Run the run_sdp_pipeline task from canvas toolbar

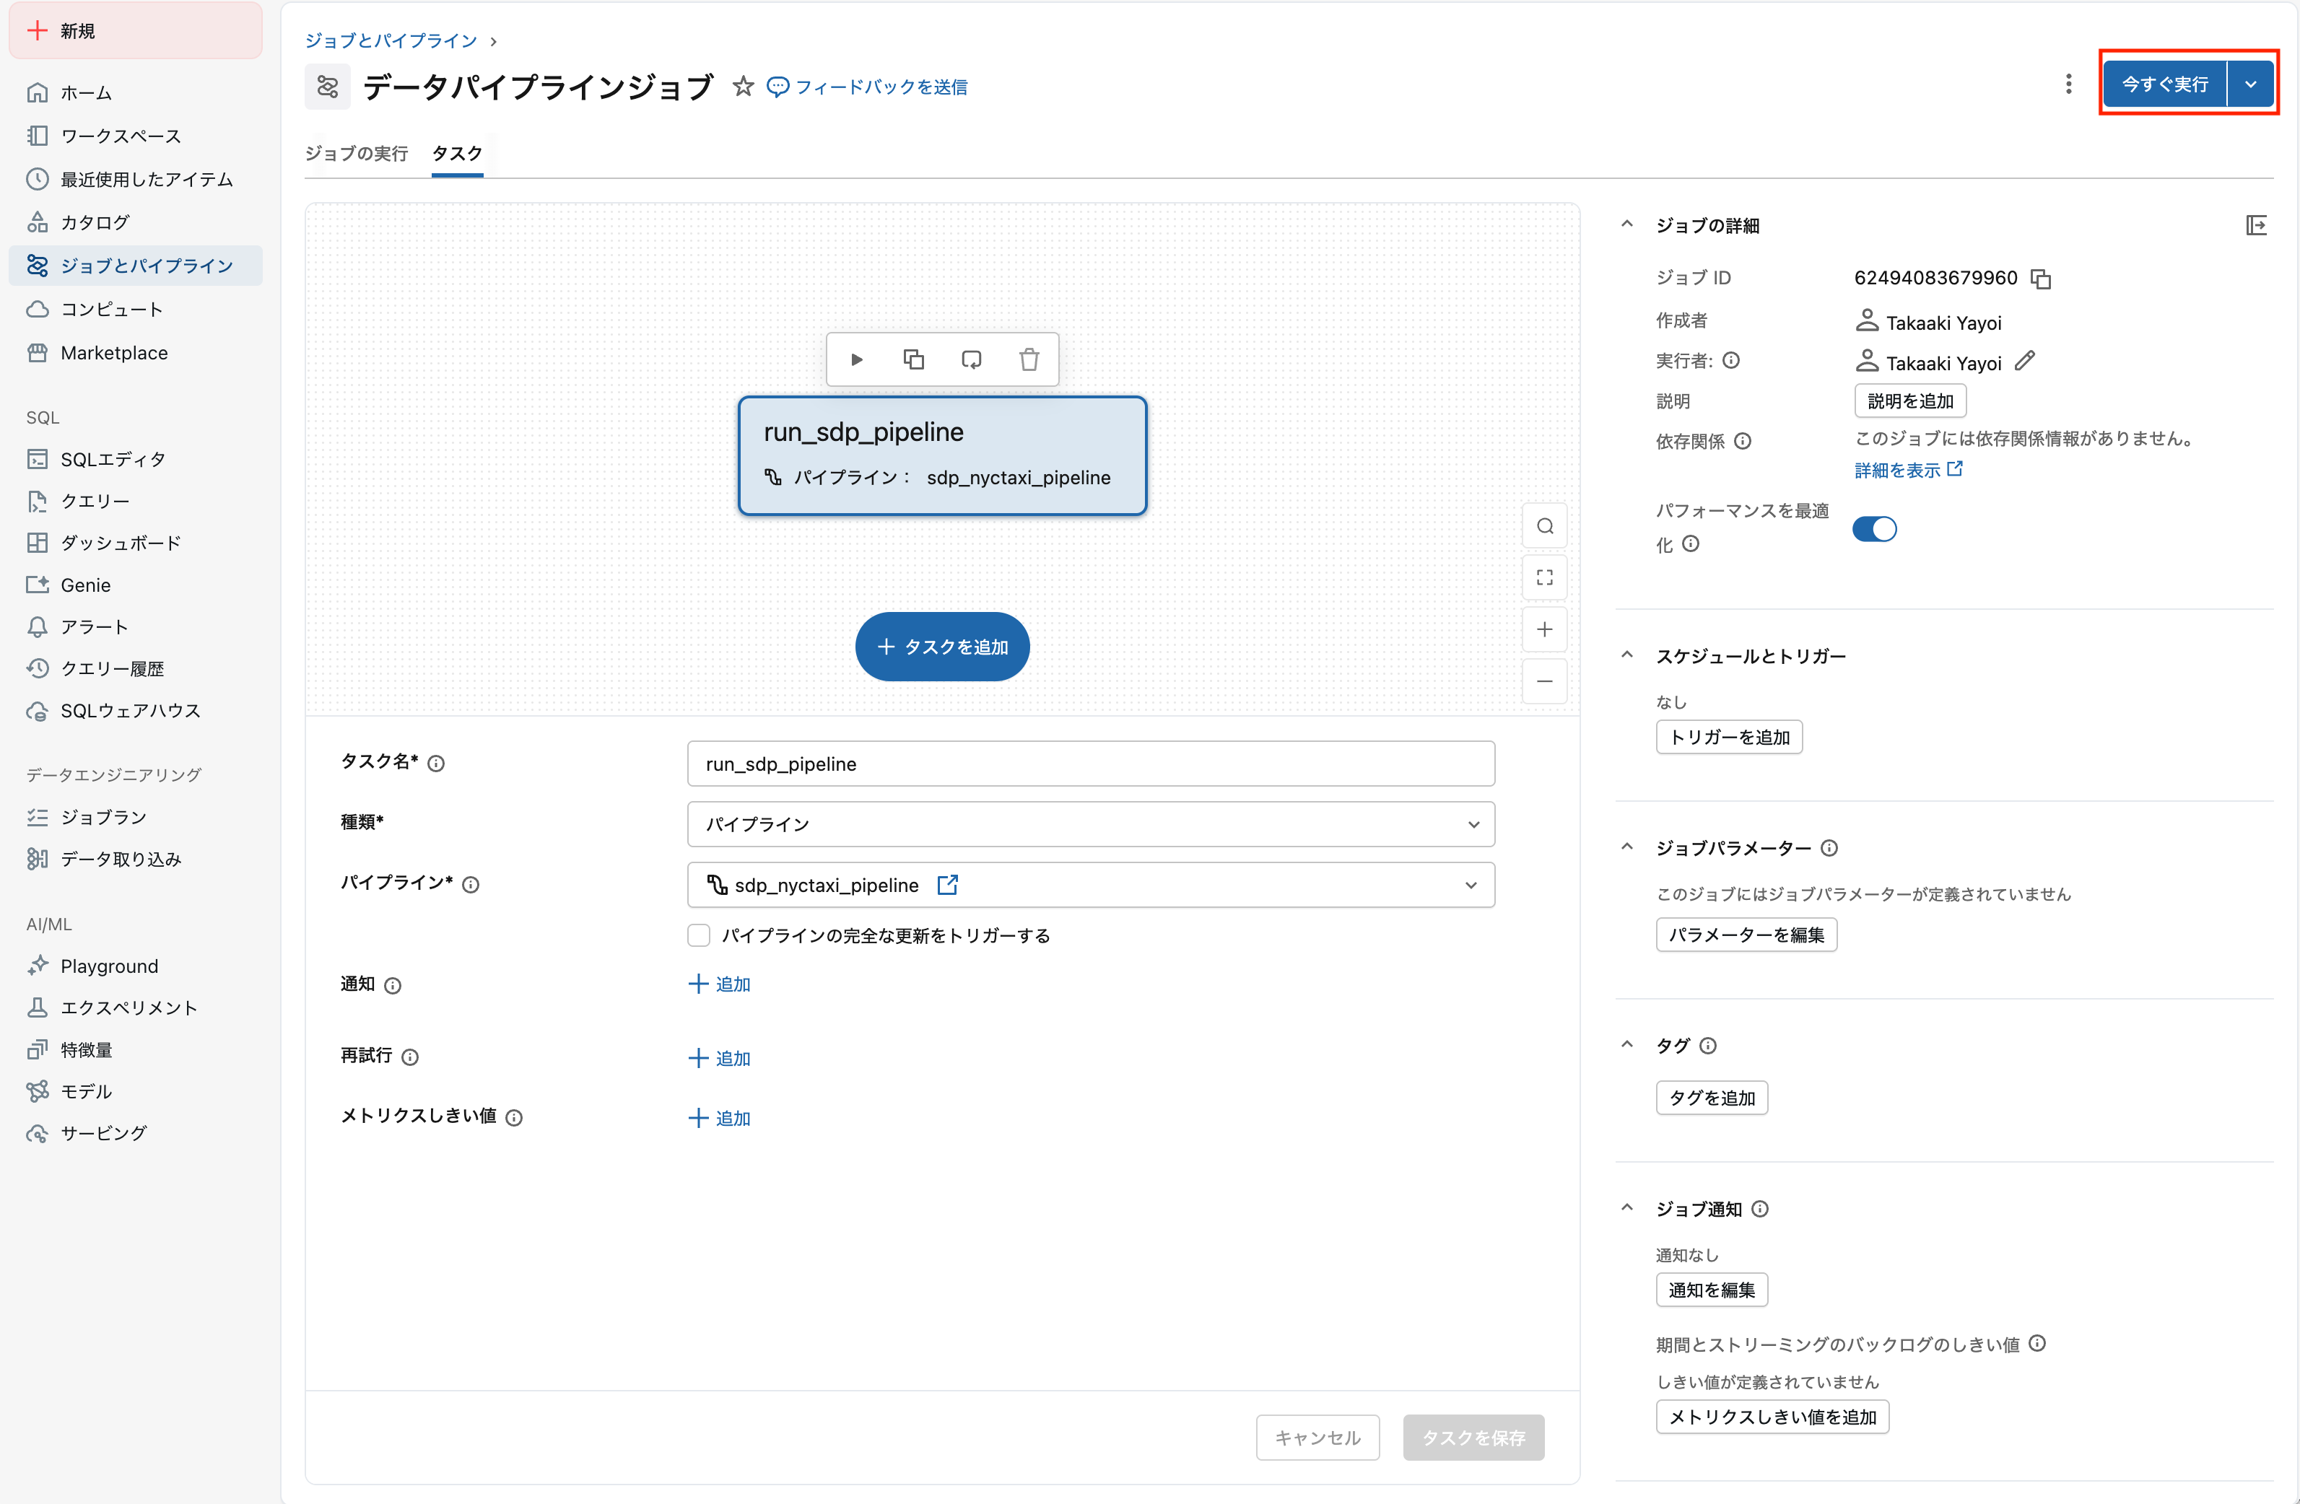coord(856,359)
